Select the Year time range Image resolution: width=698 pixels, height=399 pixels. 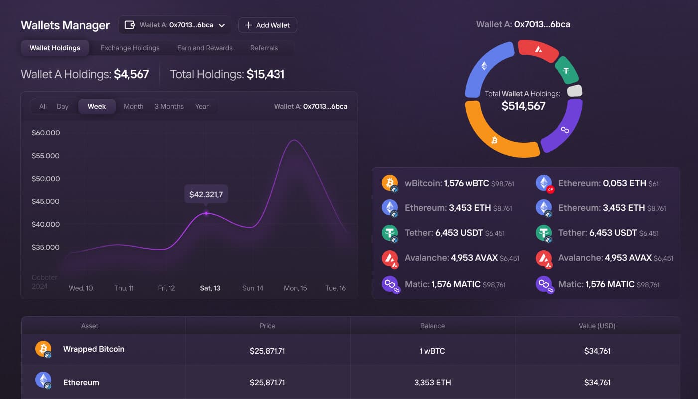point(202,106)
